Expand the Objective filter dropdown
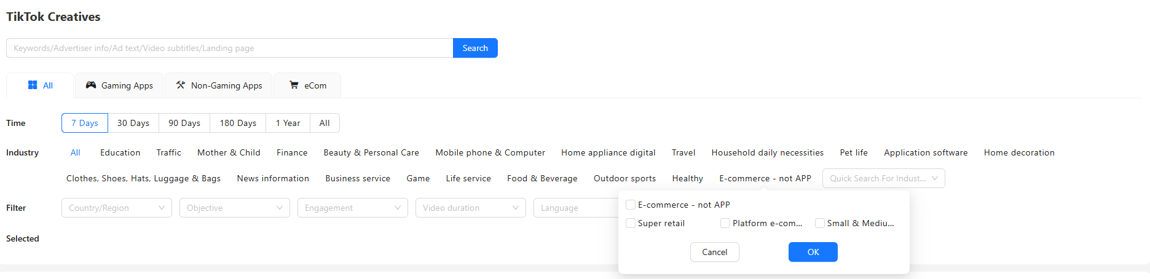 [x=235, y=208]
